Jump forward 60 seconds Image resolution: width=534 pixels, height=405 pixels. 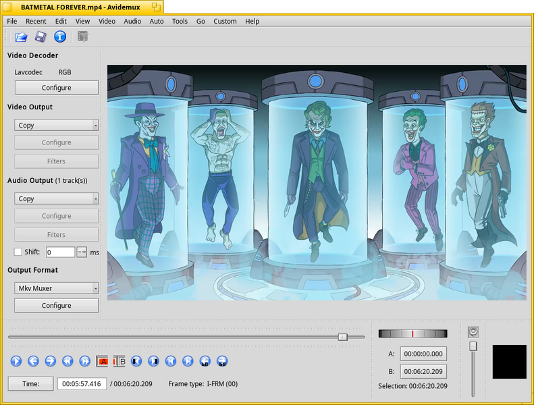pos(222,361)
